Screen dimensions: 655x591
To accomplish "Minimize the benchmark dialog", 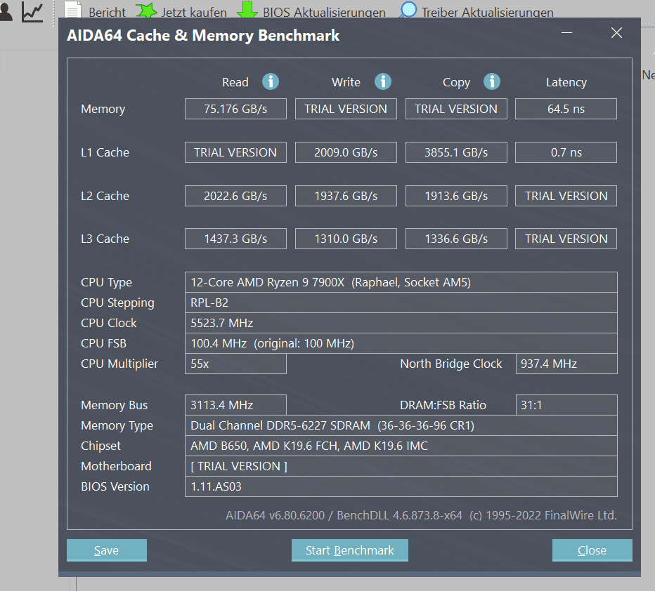I will click(566, 32).
